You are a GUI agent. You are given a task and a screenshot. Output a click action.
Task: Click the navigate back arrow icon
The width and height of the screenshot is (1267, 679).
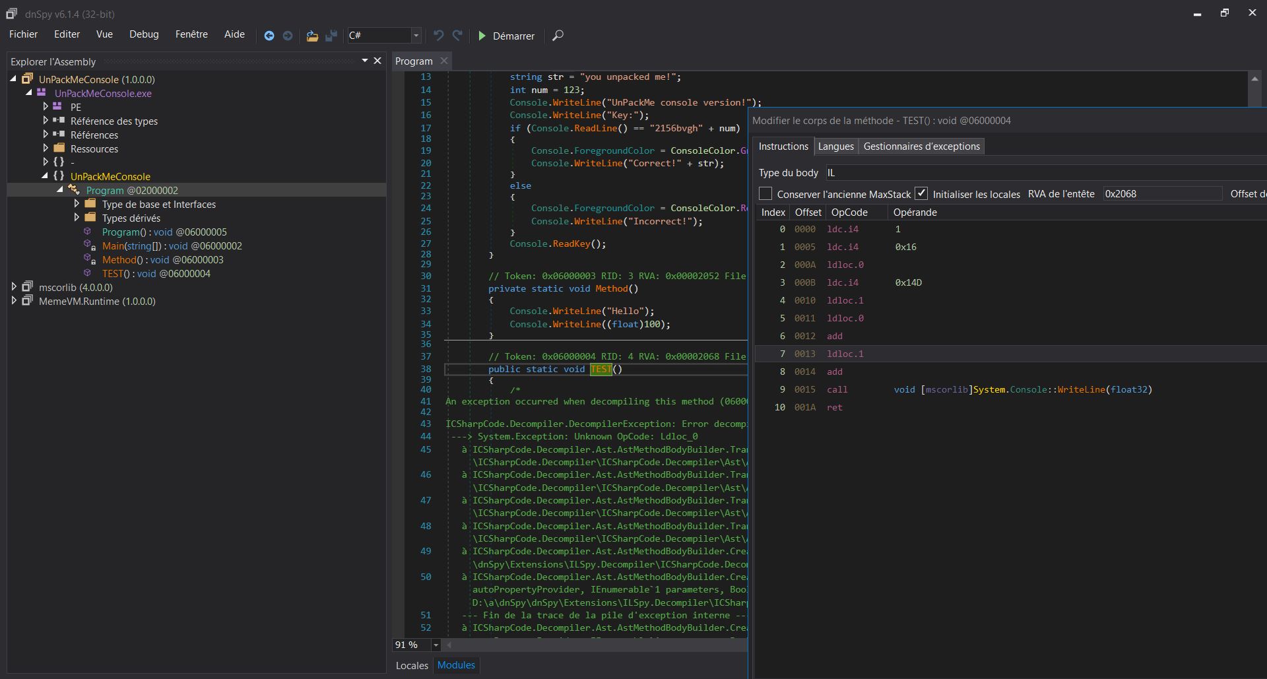tap(269, 36)
